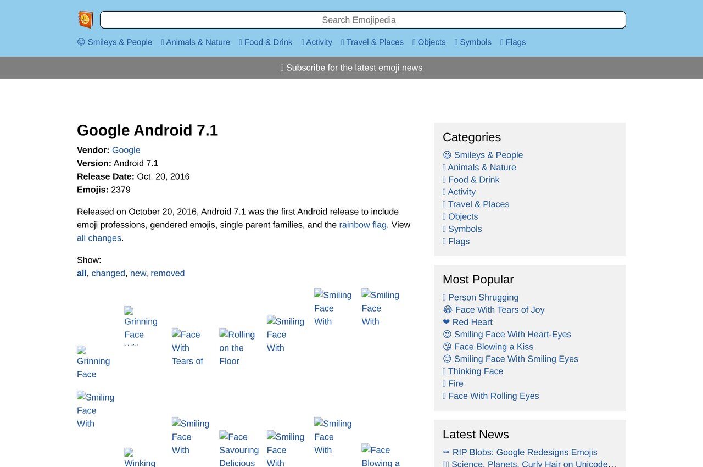Go to Food & Drink in top navigation
The width and height of the screenshot is (703, 467).
click(266, 42)
